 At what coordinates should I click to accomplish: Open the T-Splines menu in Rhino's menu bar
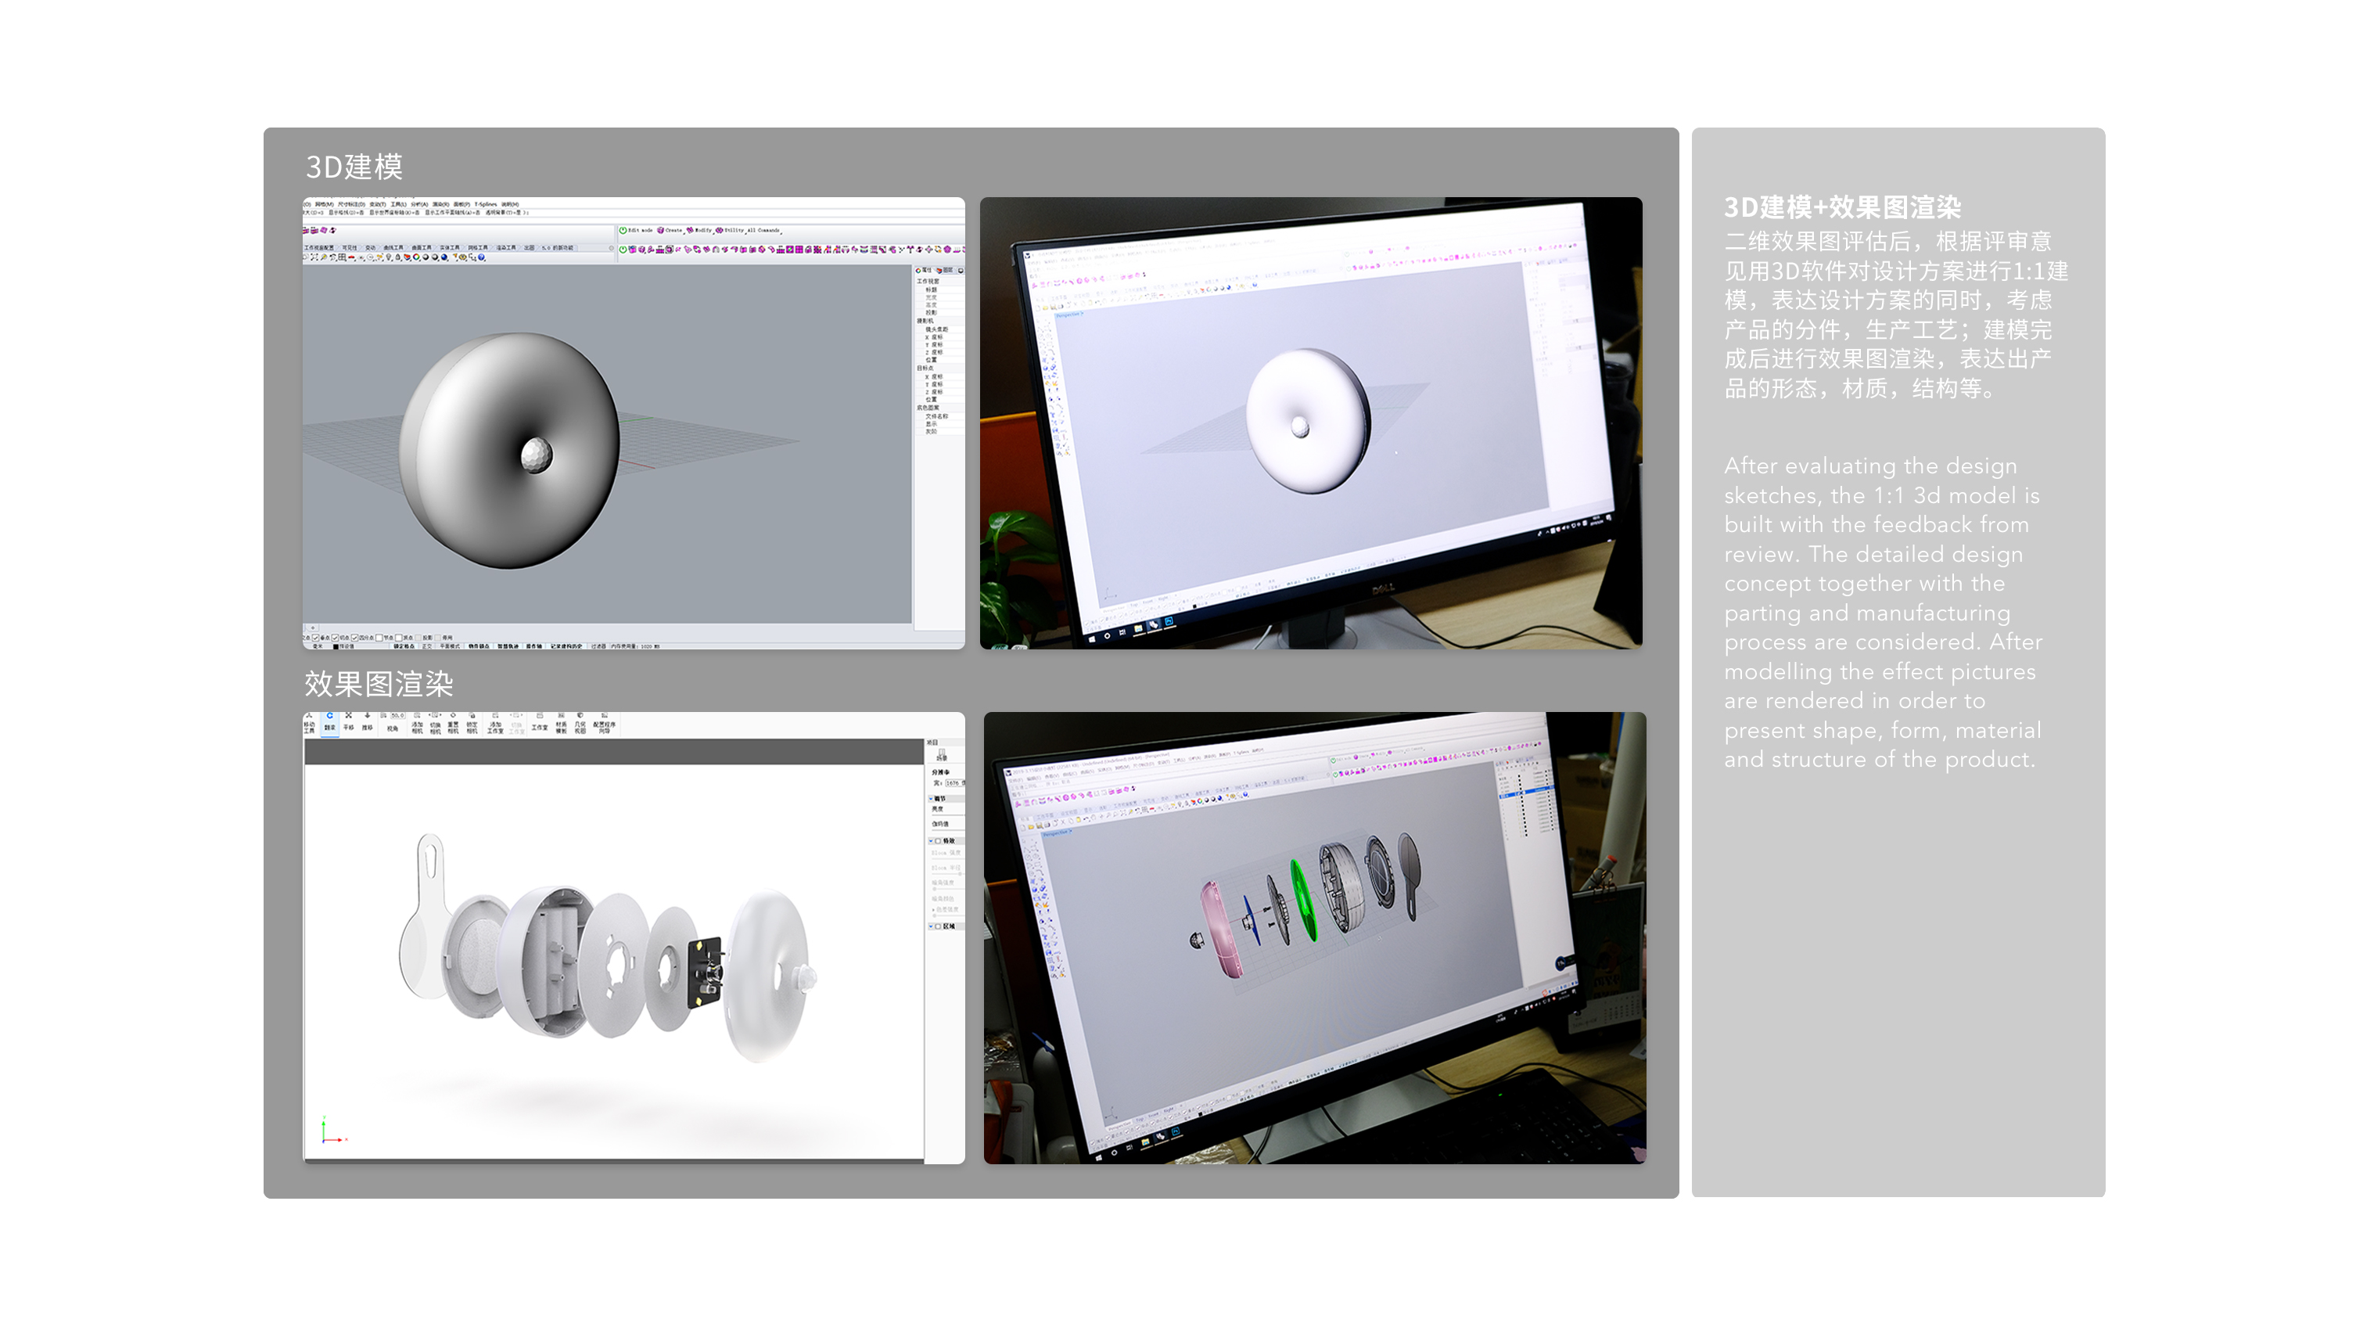pos(485,205)
